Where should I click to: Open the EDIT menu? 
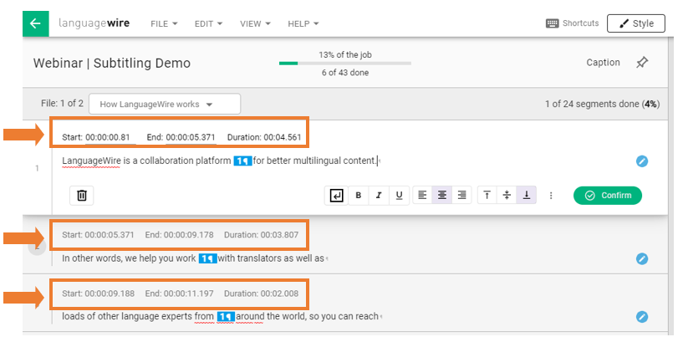(208, 24)
